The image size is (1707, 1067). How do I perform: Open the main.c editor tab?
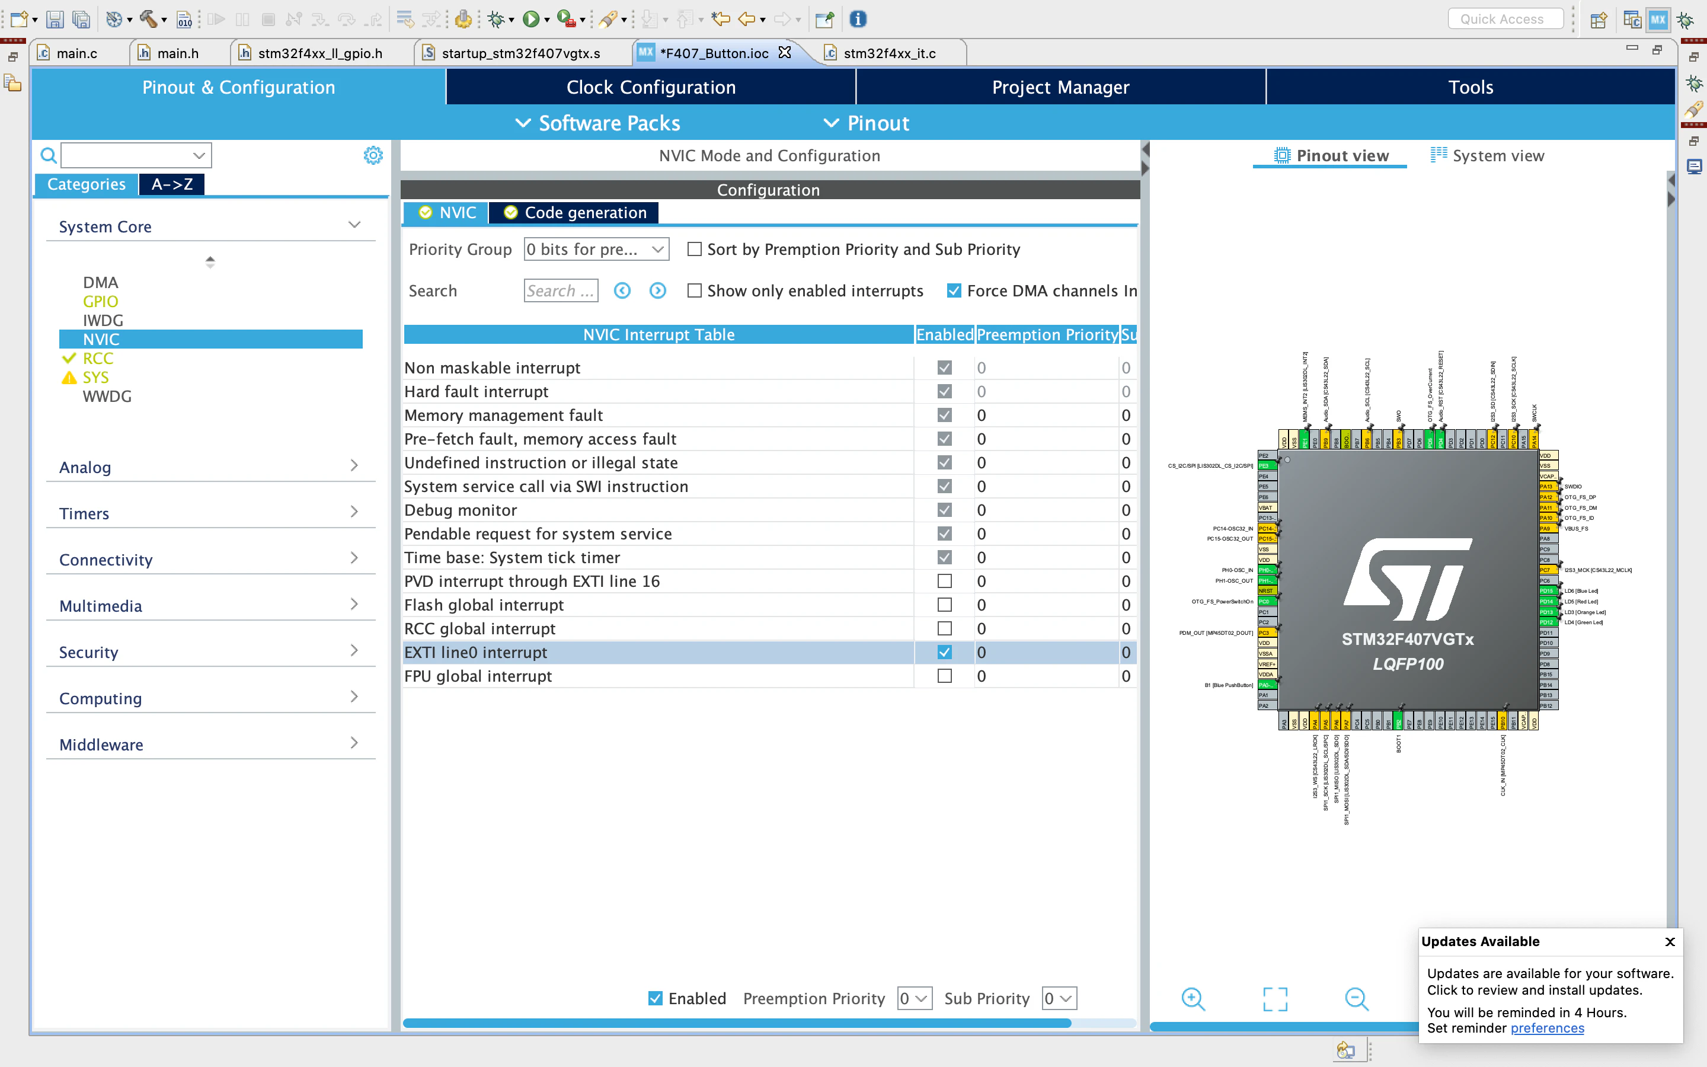[x=76, y=53]
